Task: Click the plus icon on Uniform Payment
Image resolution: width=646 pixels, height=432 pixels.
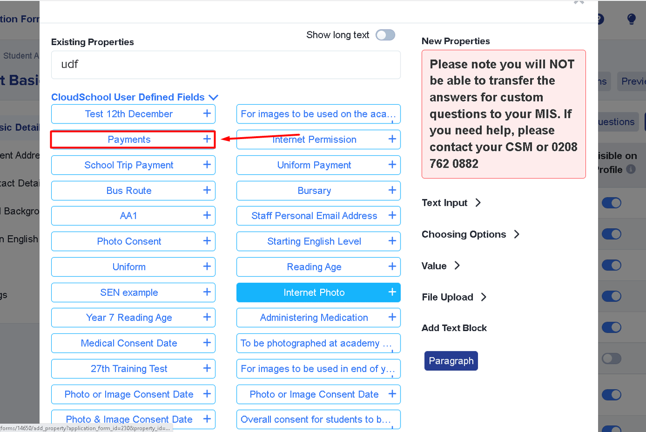Action: pos(392,165)
